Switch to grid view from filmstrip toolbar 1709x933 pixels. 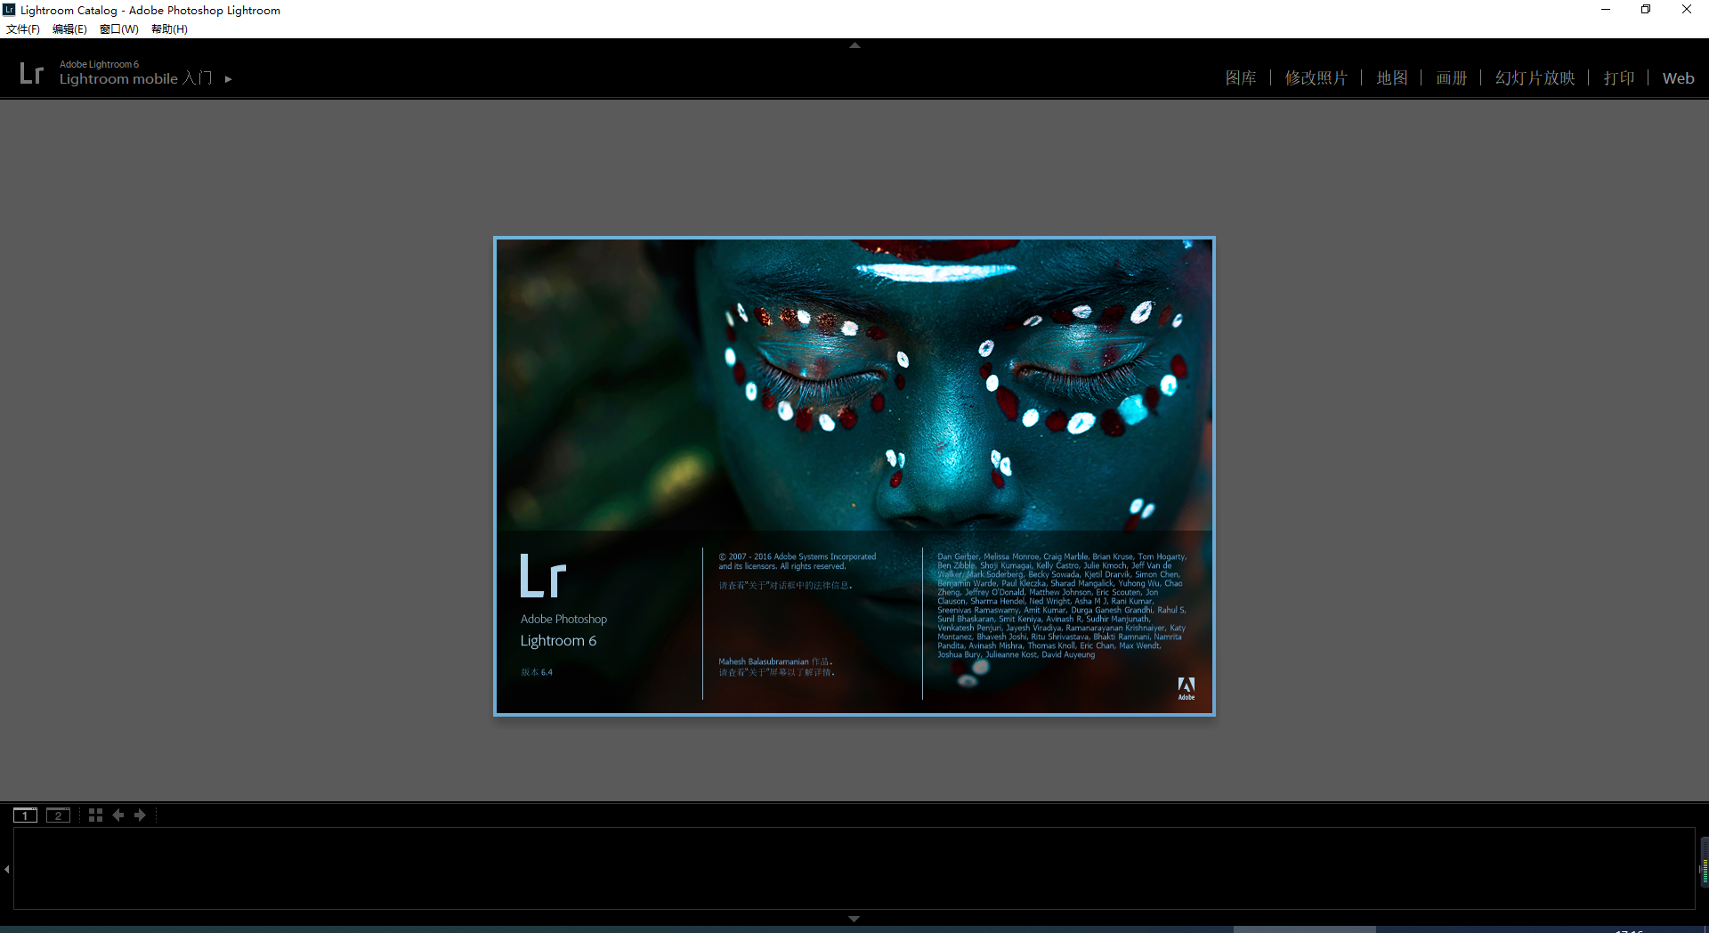tap(95, 815)
